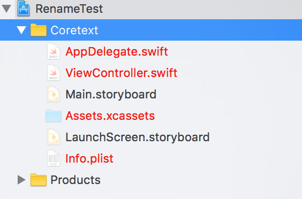Select the Info.plist entry text
The height and width of the screenshot is (199, 302).
tap(89, 159)
